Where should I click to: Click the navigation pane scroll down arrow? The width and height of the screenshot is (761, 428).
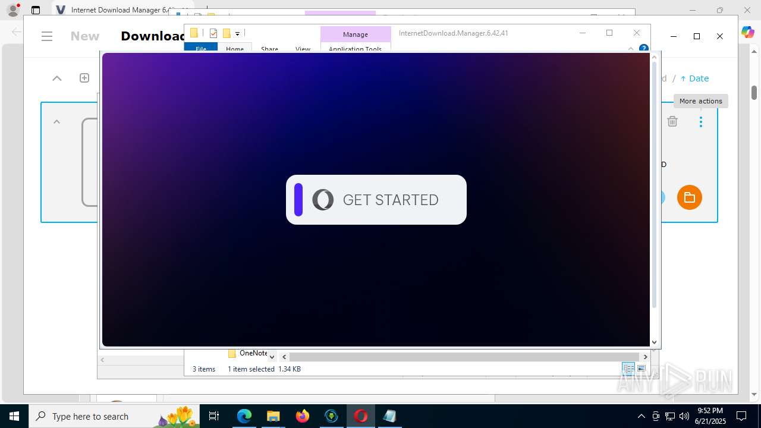click(272, 357)
